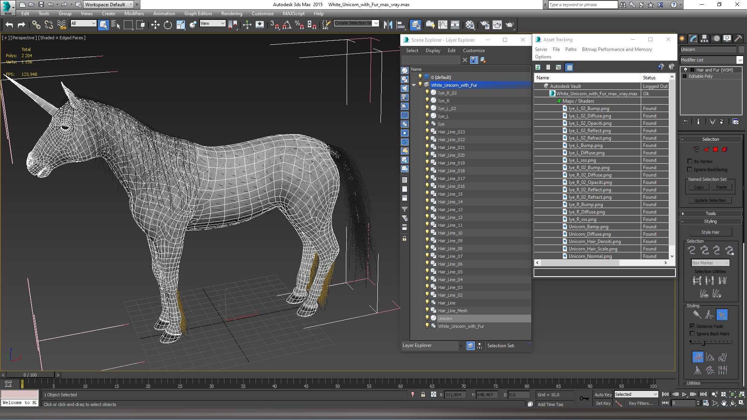This screenshot has height=420, width=747.
Task: Open Render Setup teapot icon
Action: click(x=485, y=25)
